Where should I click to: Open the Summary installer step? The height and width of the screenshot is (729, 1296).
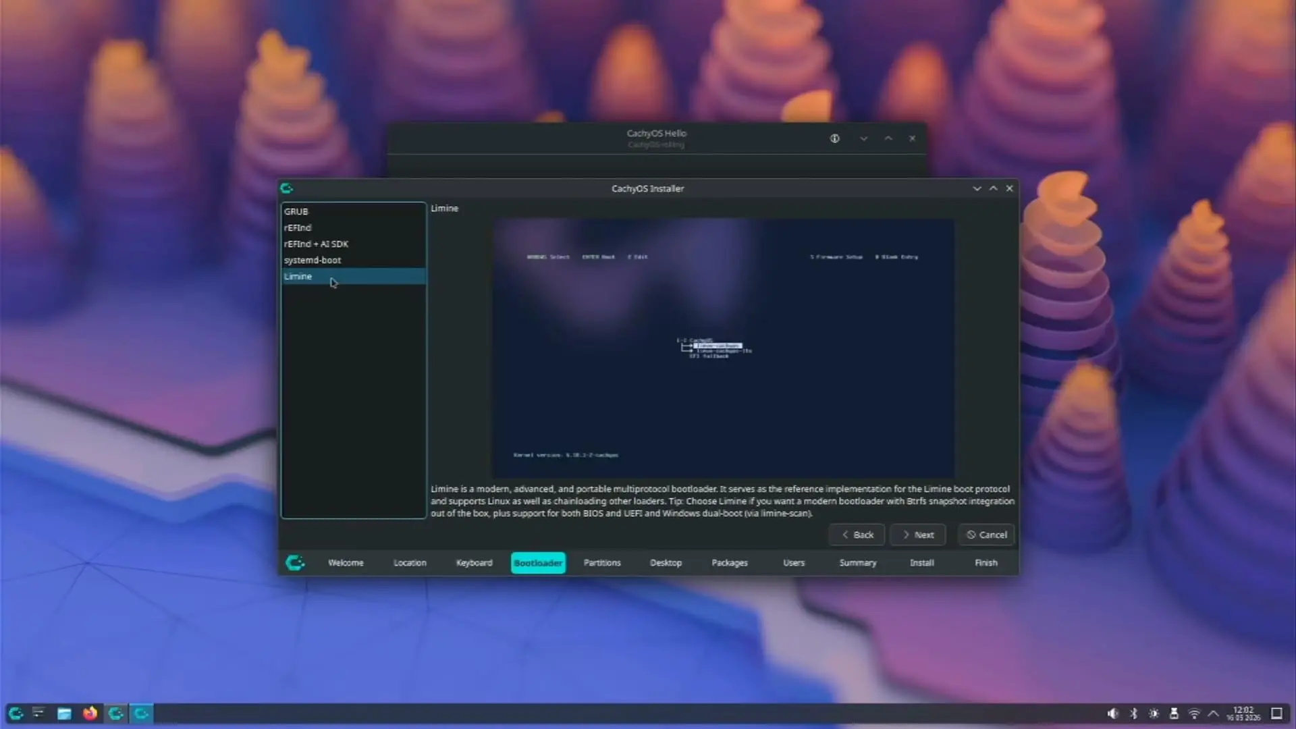(858, 563)
